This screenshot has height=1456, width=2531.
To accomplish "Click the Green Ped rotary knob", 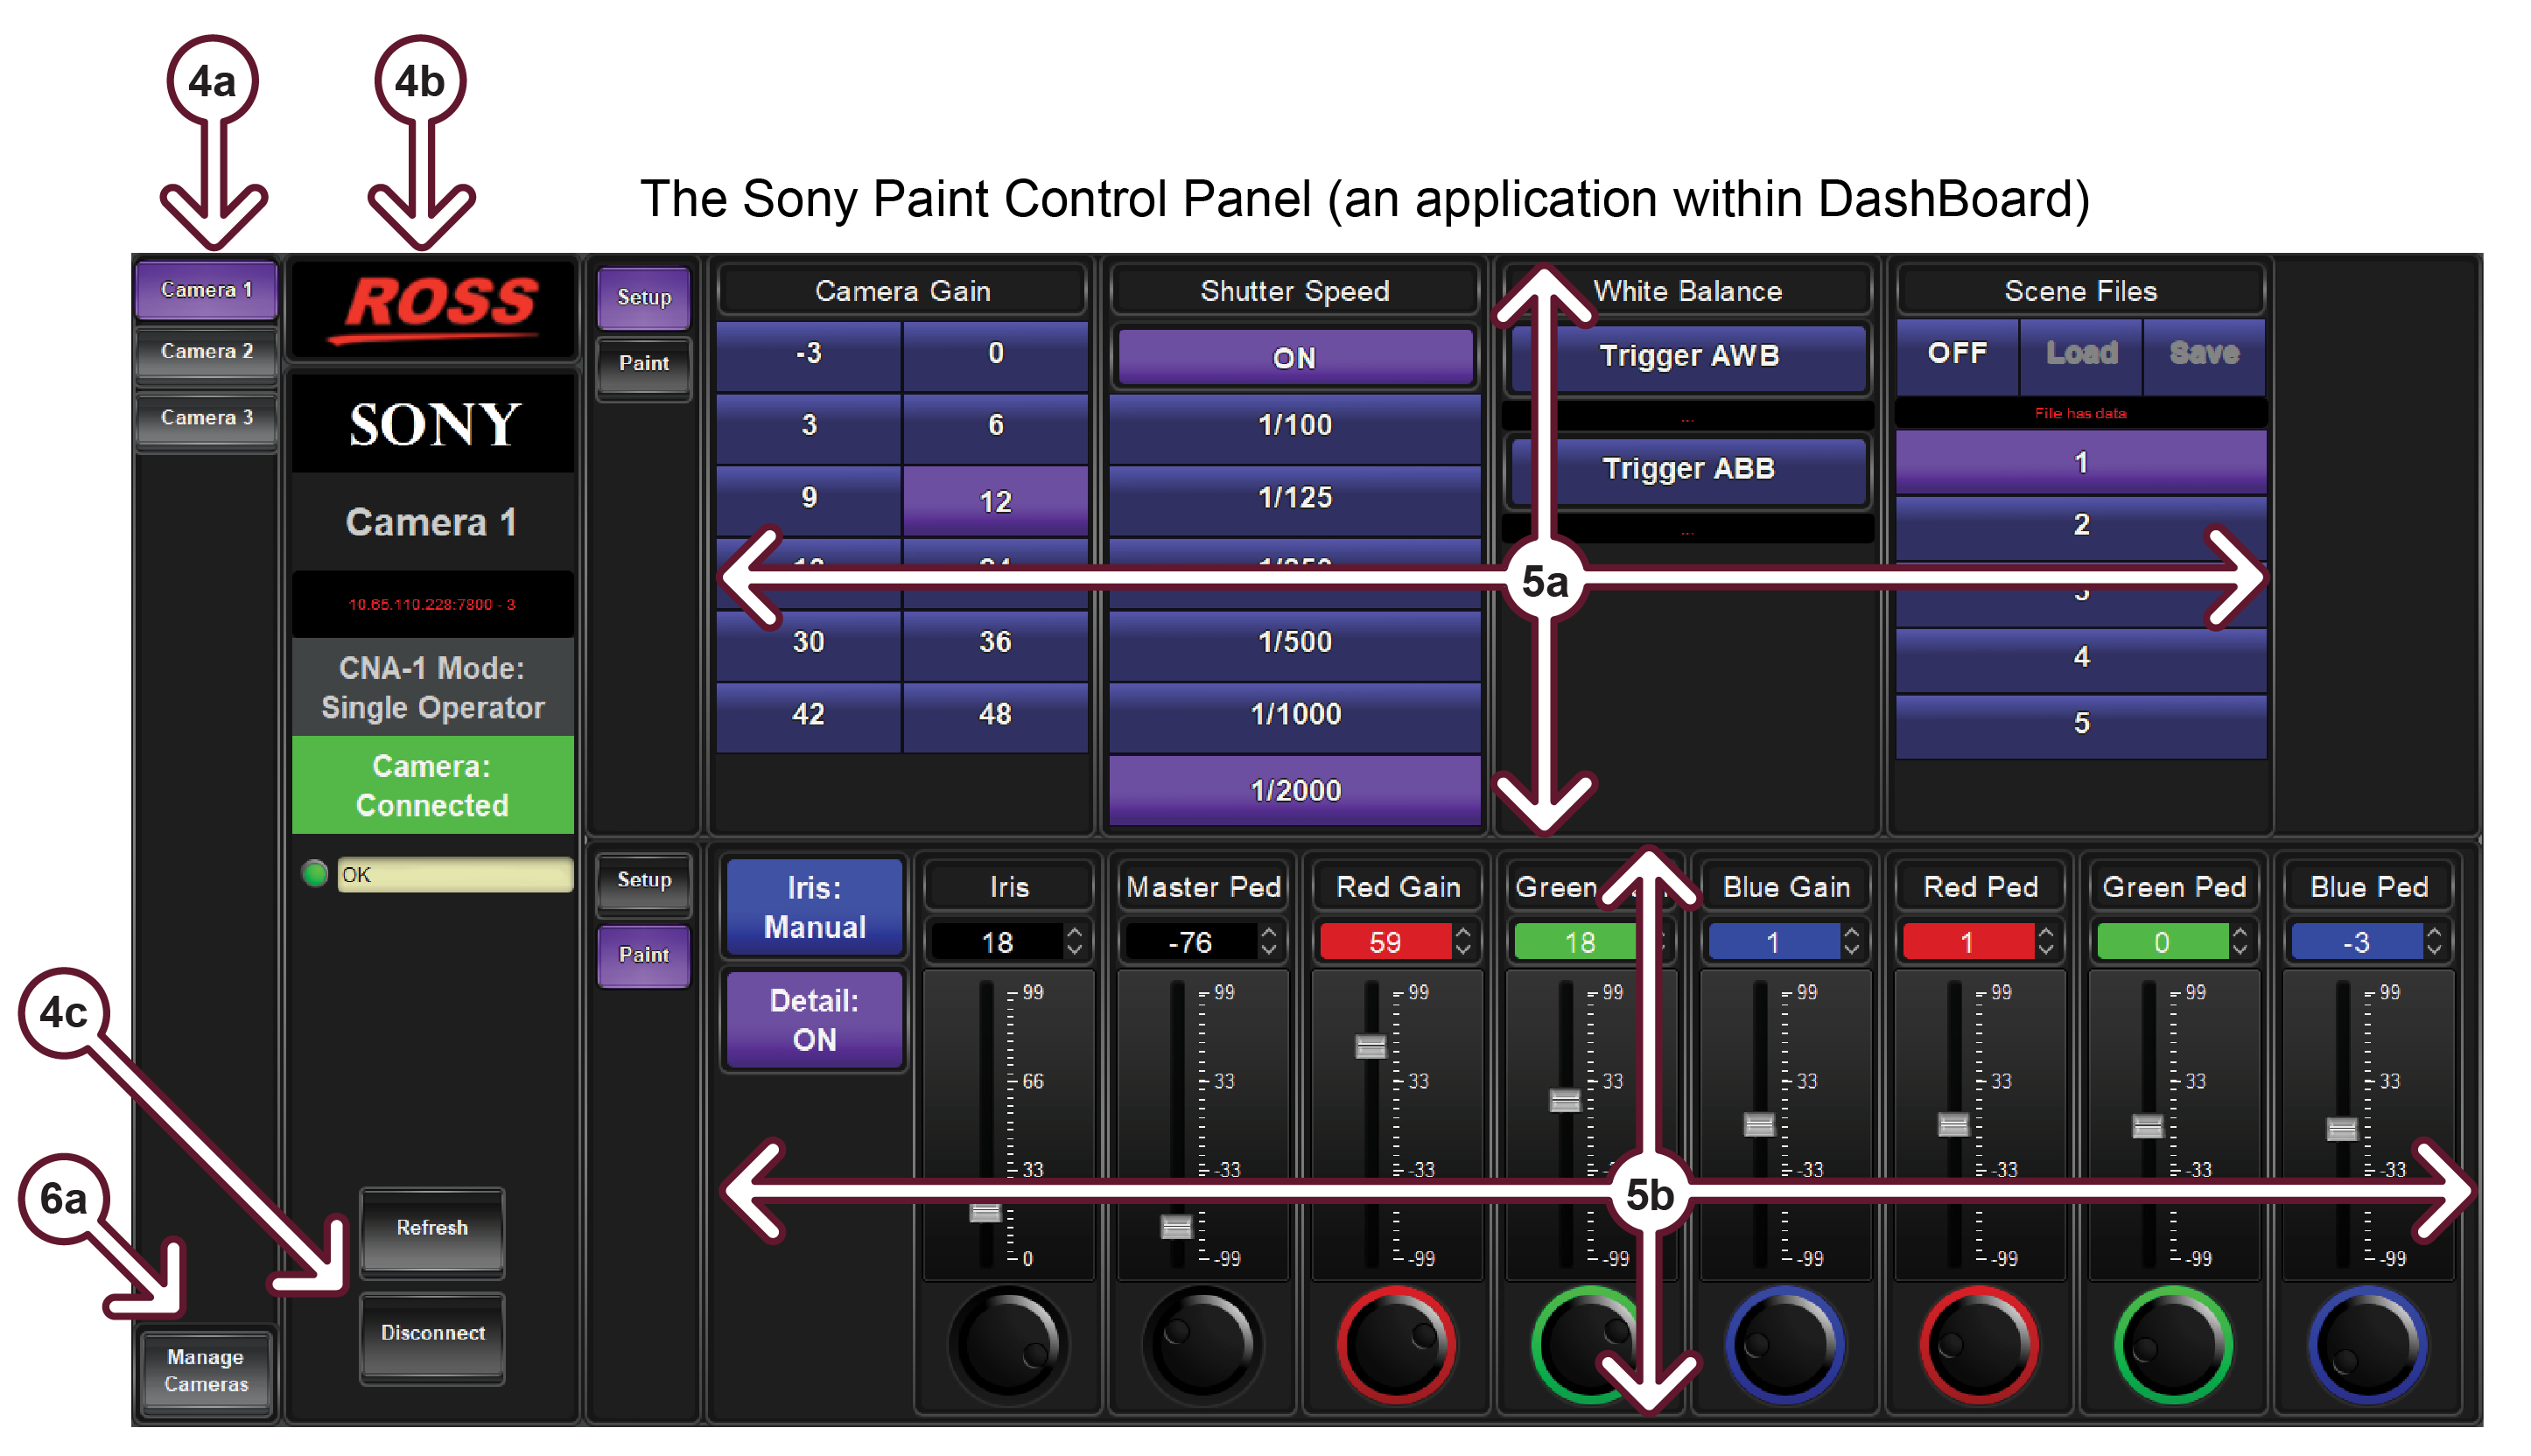I will tap(2173, 1345).
